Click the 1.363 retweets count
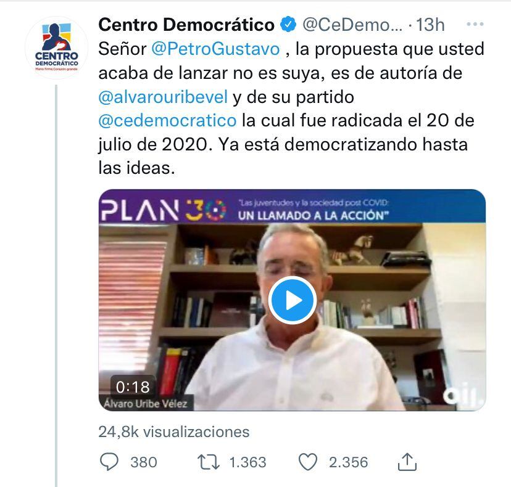Screen dimensions: 511x487 (x=247, y=462)
